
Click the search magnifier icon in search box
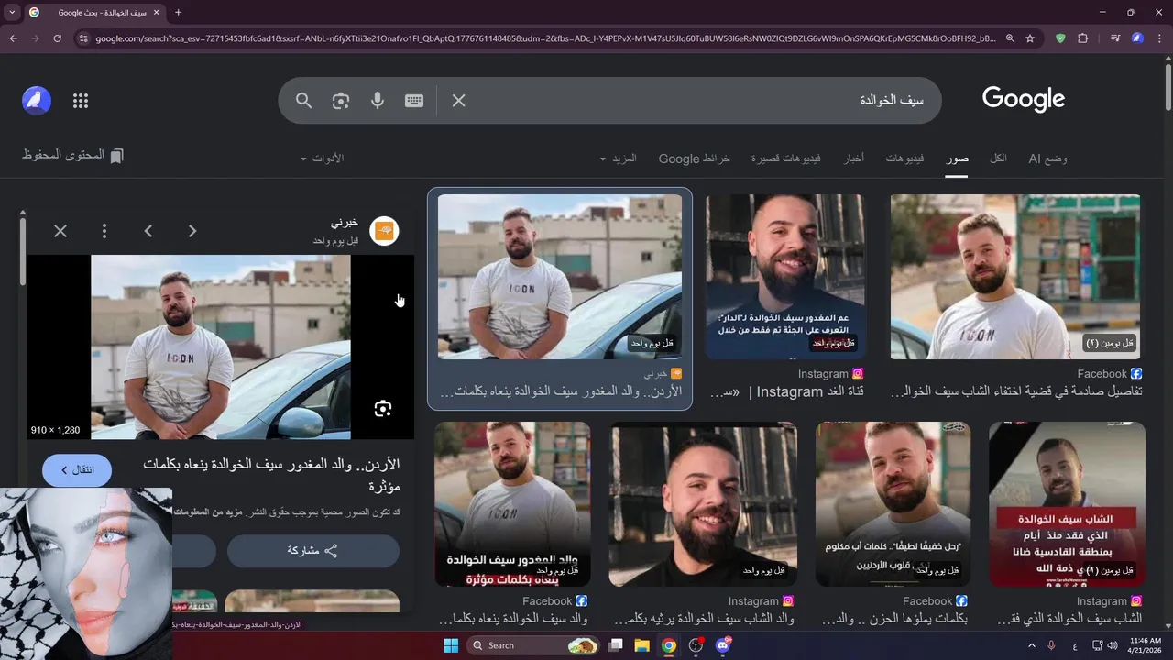click(304, 101)
